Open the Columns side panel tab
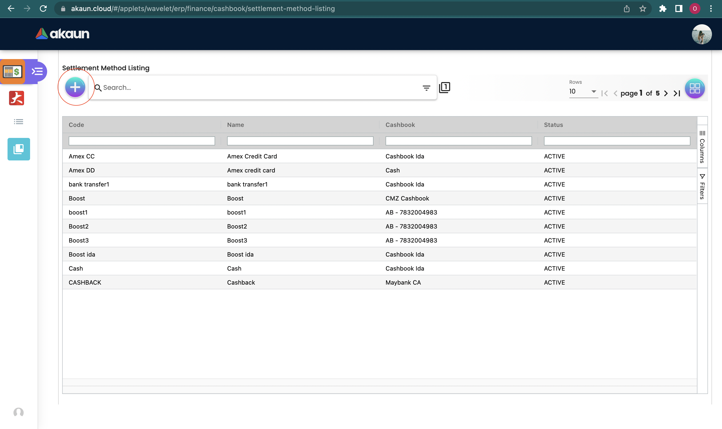Viewport: 722px width, 429px height. pyautogui.click(x=702, y=147)
